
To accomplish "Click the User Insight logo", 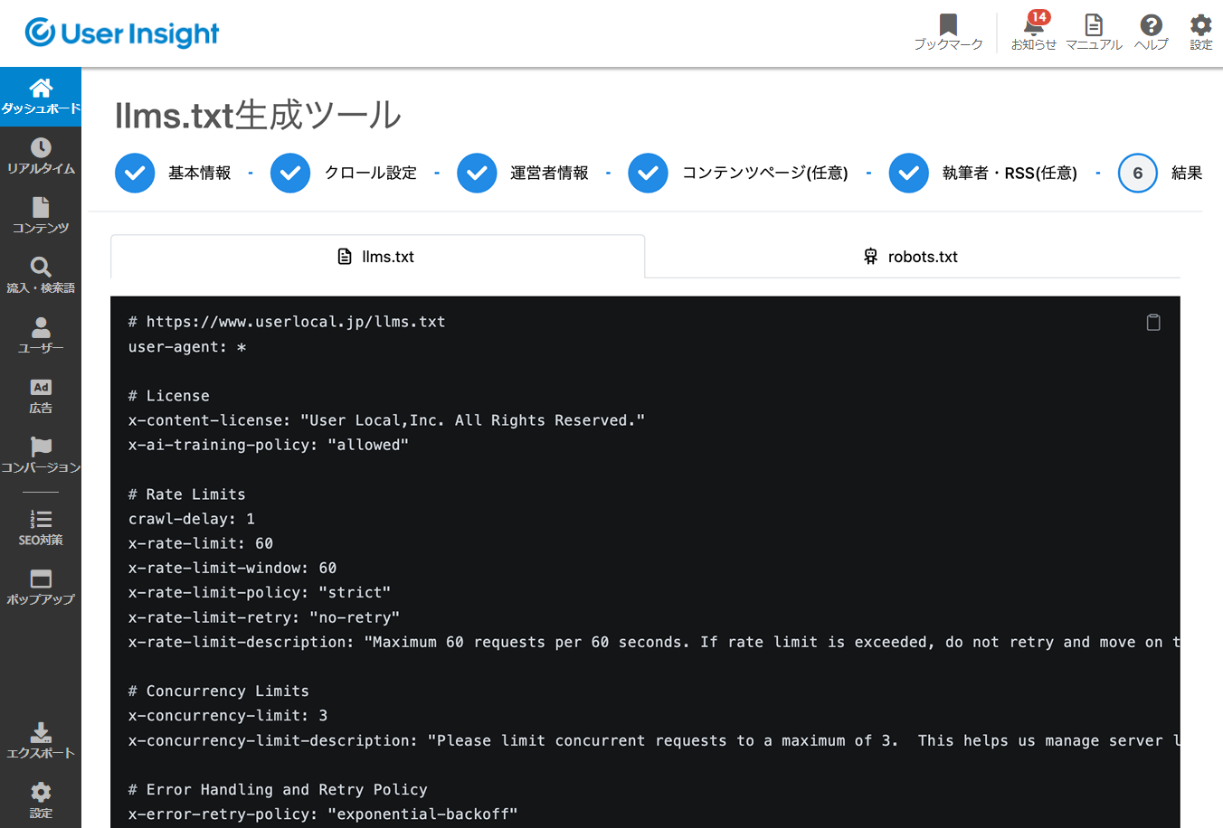I will click(x=122, y=33).
